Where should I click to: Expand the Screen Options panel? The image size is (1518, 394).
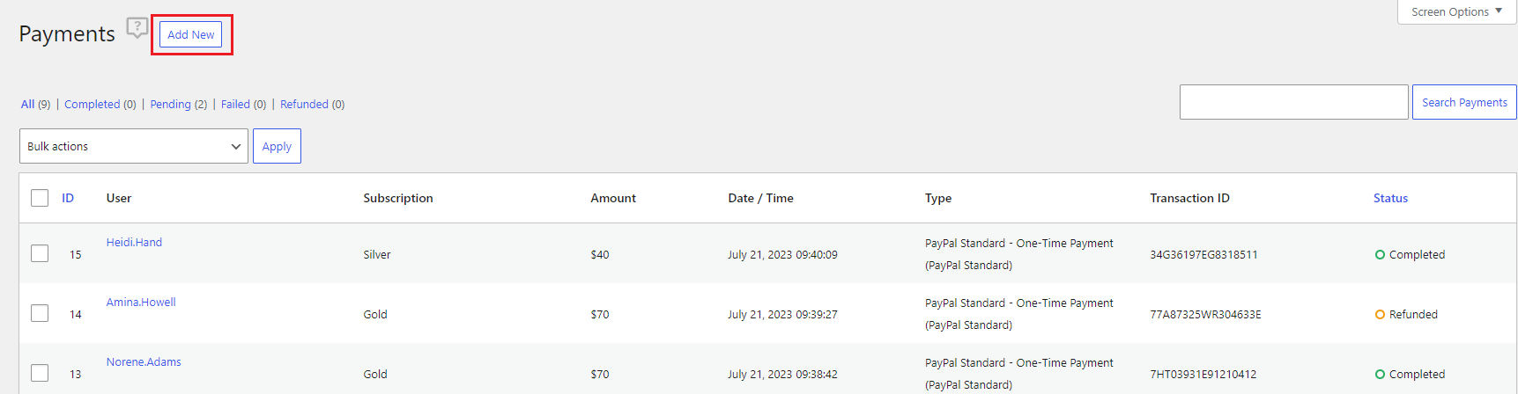1456,11
